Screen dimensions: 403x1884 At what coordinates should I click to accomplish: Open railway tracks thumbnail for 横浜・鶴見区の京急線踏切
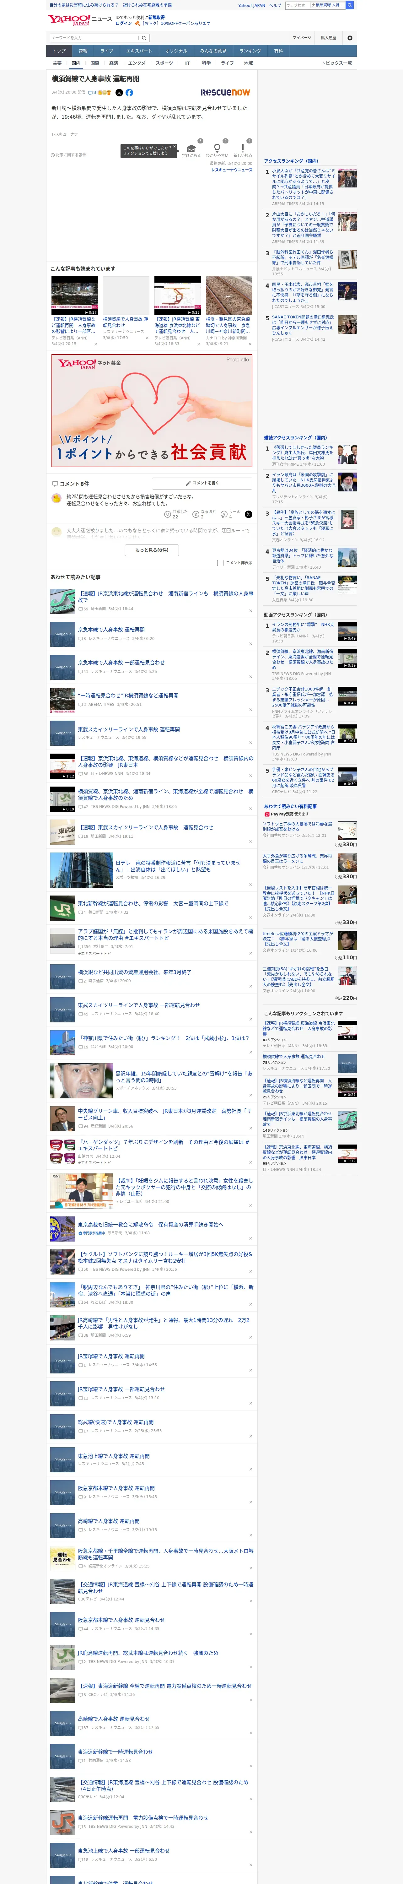coord(229,295)
